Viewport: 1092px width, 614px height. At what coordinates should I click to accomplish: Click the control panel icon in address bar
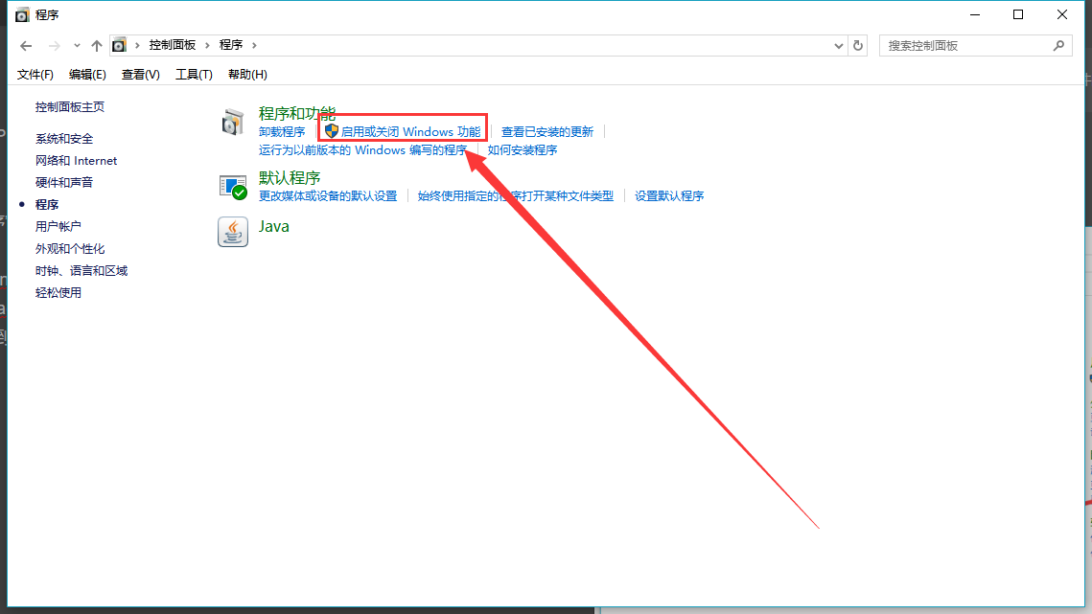(x=119, y=45)
